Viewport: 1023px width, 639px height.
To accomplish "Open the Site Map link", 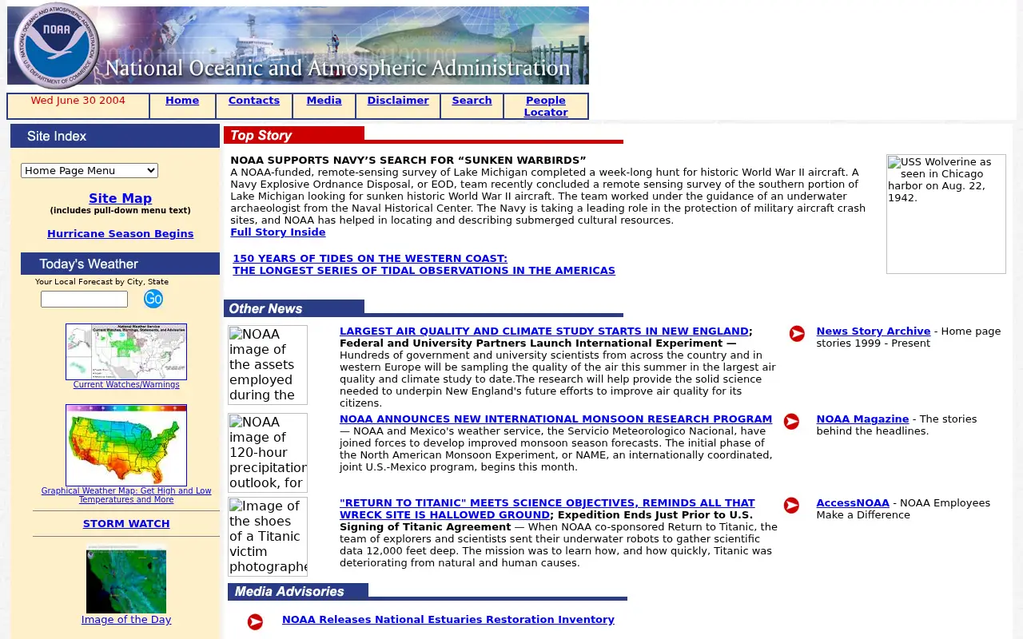I will (120, 198).
